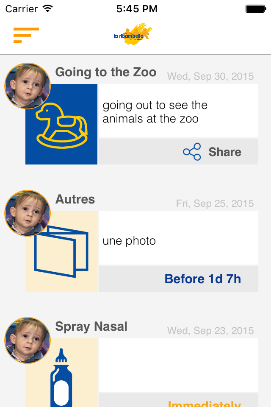Open the 'Spray Nasal' entry title

[x=91, y=326]
